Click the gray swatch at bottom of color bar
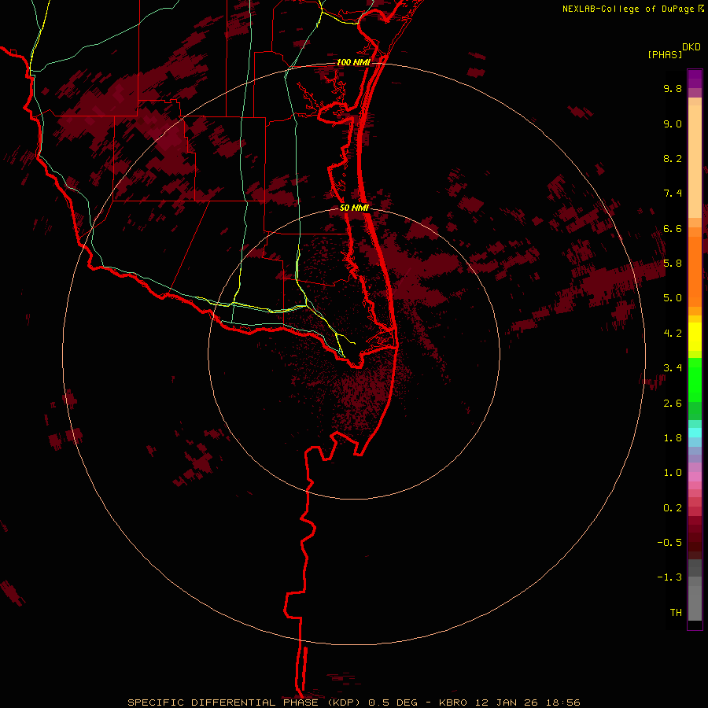The width and height of the screenshot is (708, 708). [x=695, y=600]
